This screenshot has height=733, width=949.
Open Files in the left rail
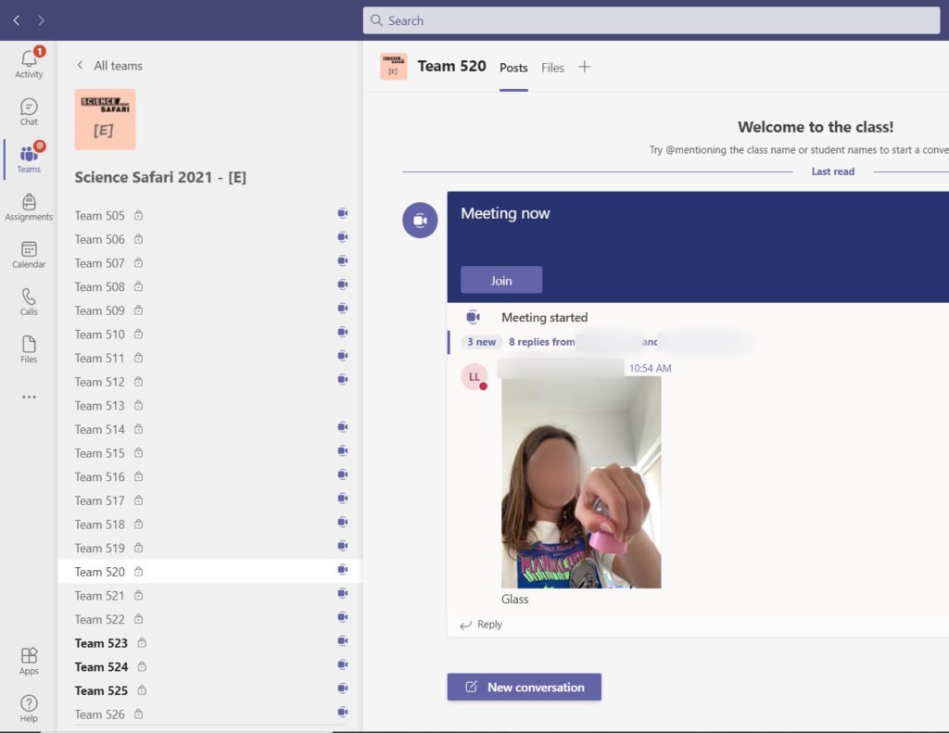pos(29,348)
